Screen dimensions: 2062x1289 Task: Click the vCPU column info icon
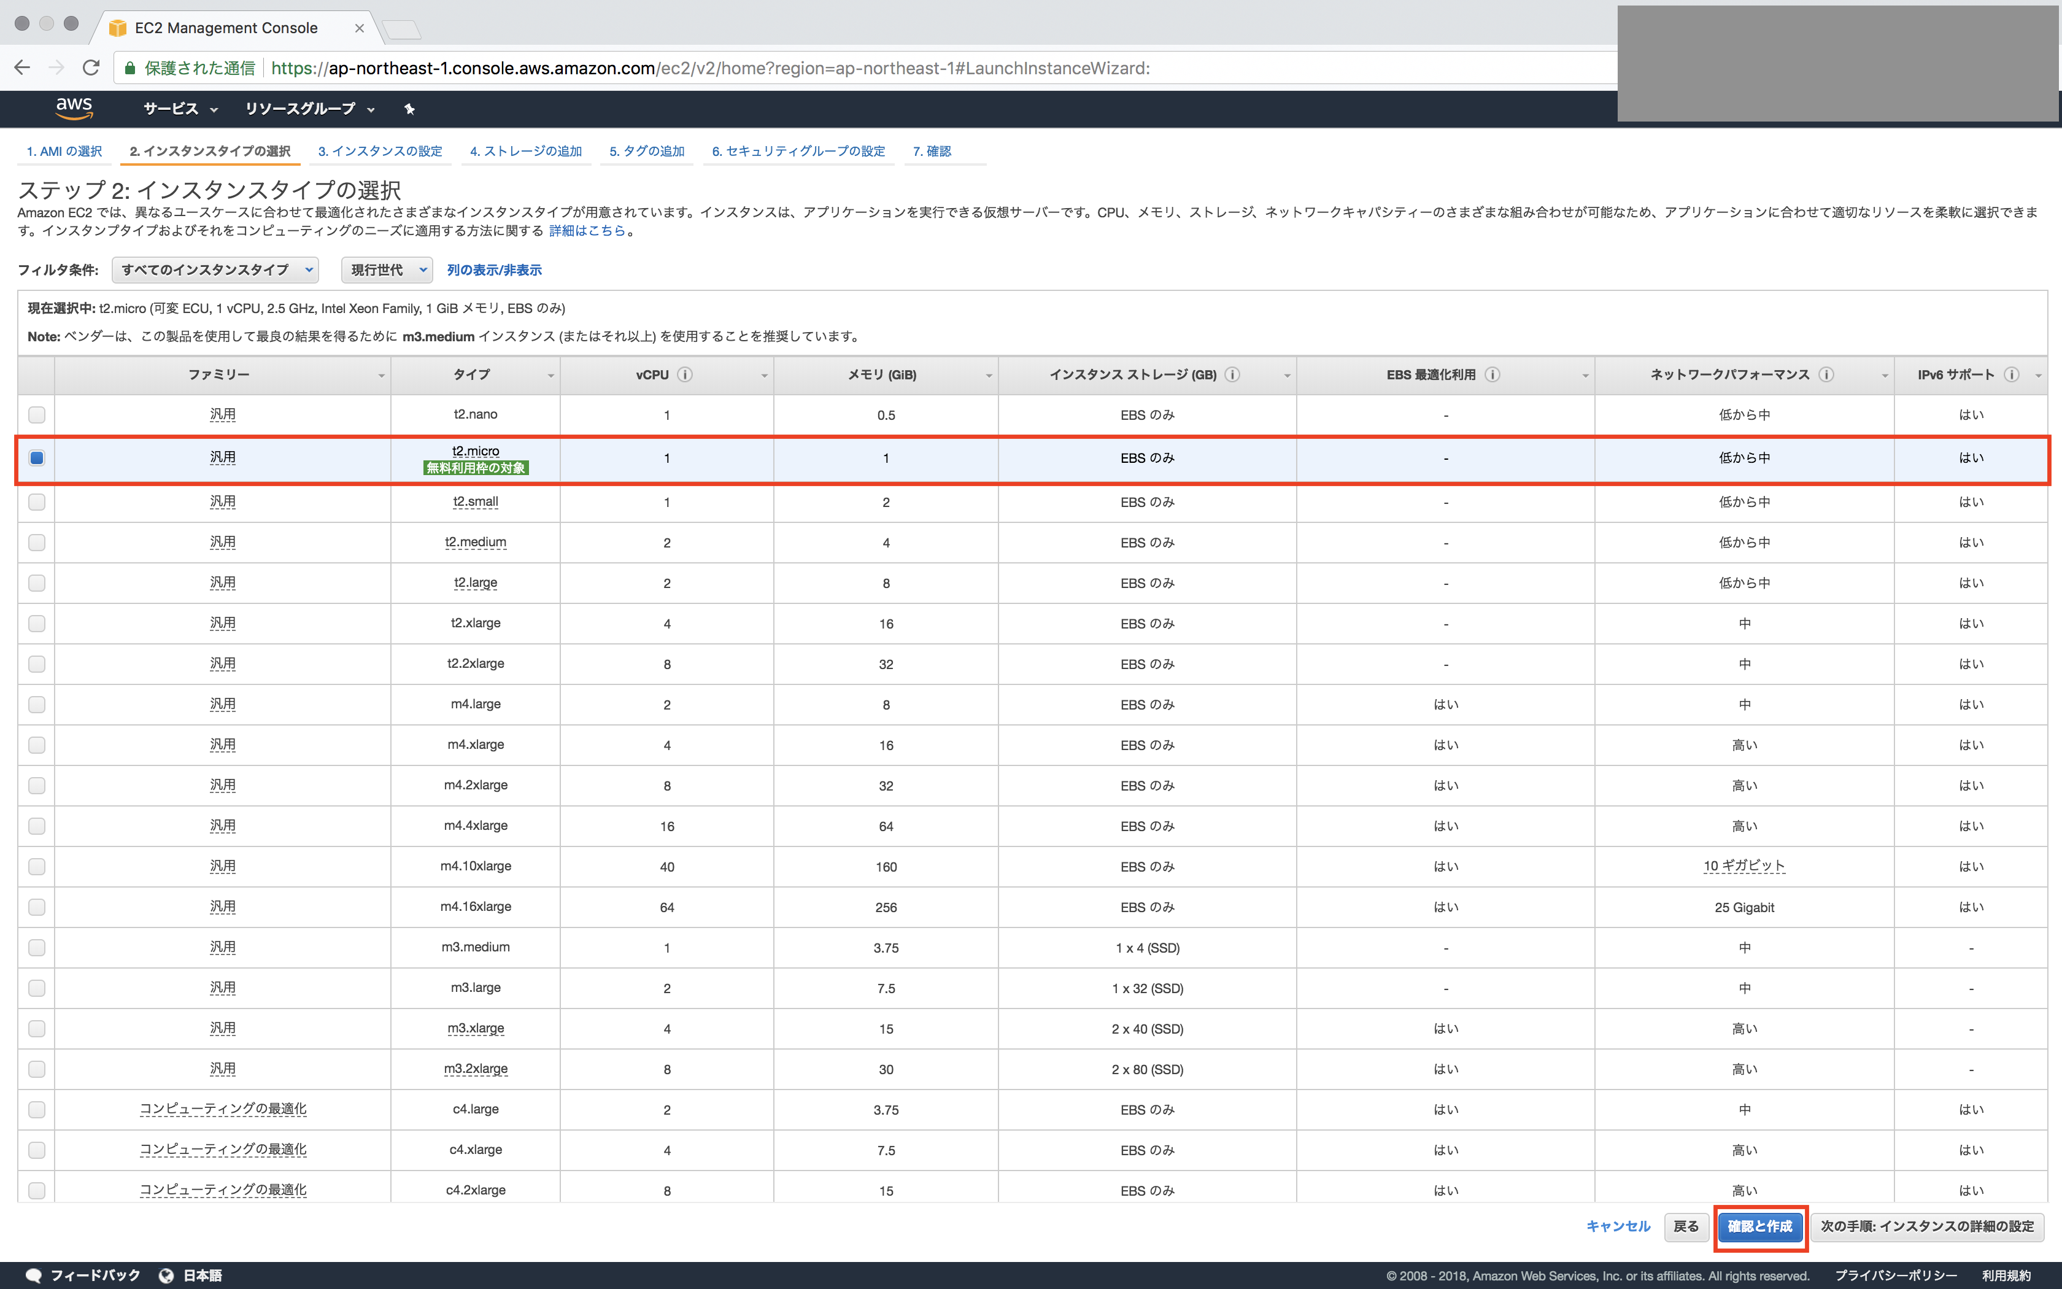[x=685, y=374]
